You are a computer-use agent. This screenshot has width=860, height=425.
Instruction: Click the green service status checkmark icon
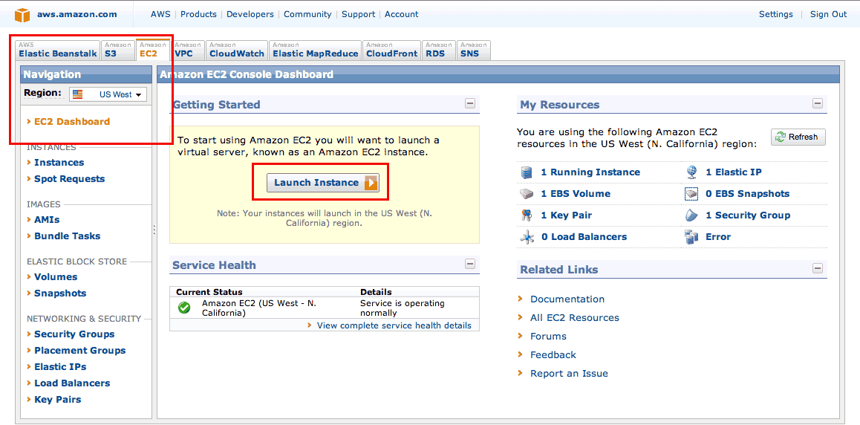184,308
